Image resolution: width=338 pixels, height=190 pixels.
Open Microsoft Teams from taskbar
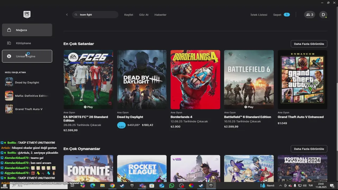[x=143, y=186]
